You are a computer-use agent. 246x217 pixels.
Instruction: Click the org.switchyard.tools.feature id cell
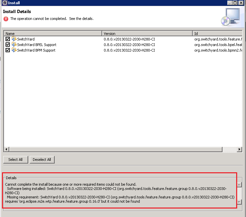tap(218, 39)
